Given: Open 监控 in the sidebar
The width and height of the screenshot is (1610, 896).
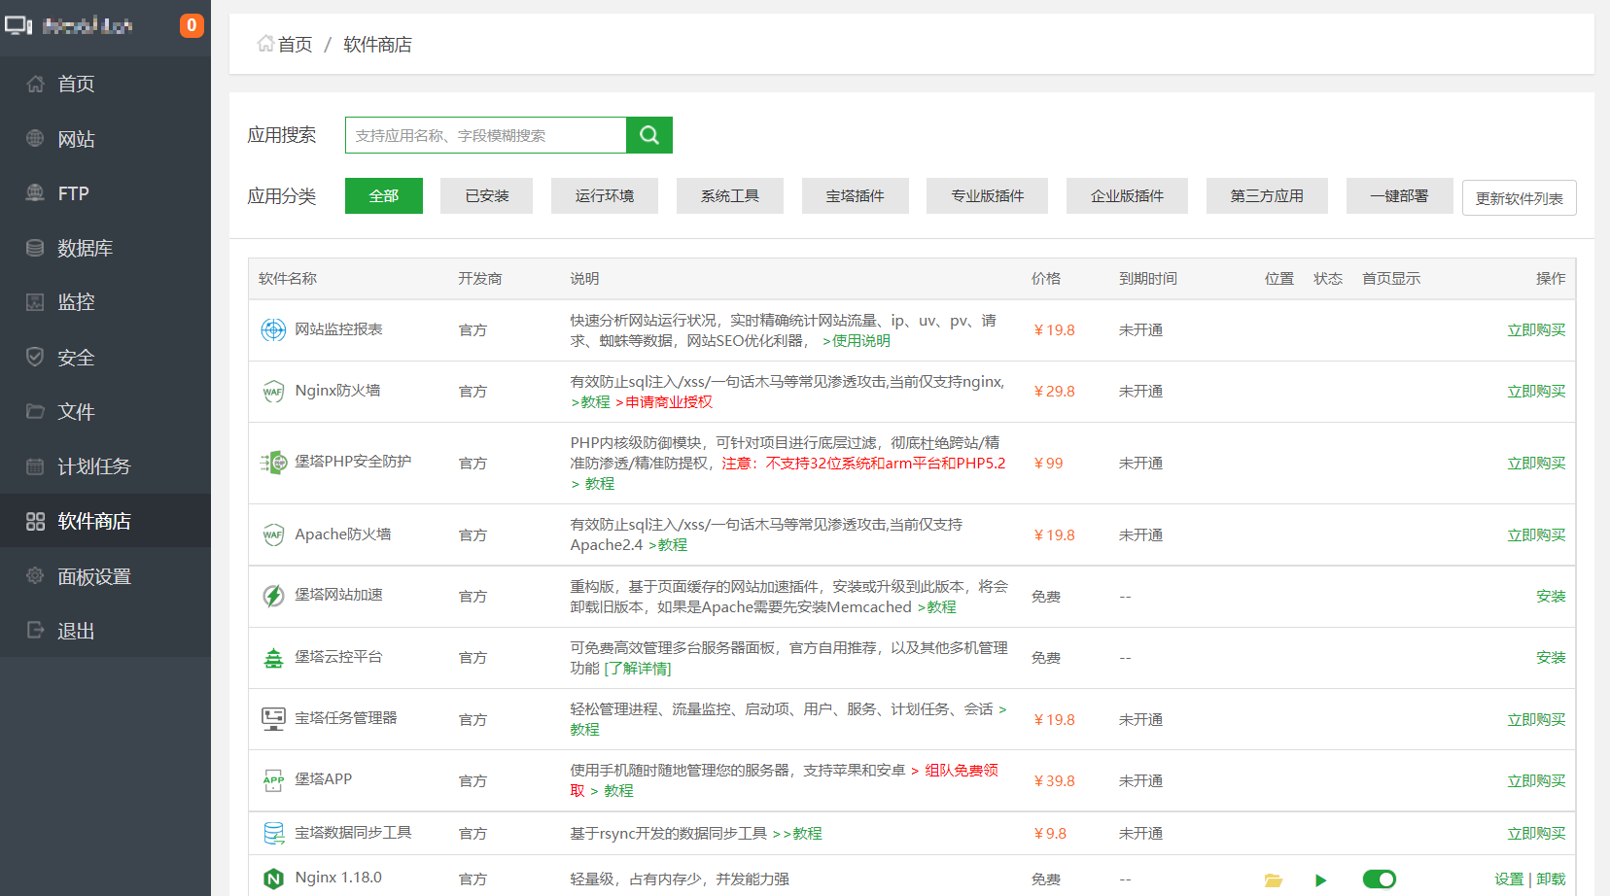Looking at the screenshot, I should [x=105, y=302].
